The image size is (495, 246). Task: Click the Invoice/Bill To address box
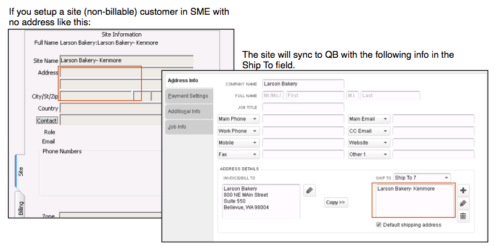(261, 200)
